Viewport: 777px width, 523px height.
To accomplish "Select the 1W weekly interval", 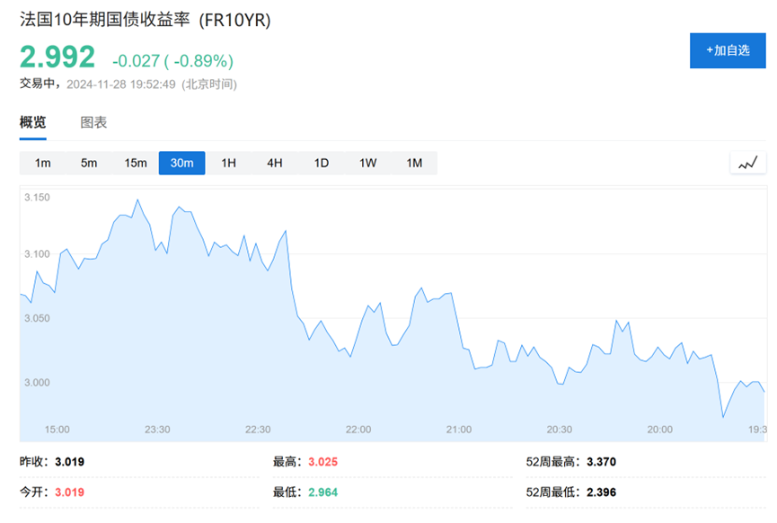I will click(x=367, y=163).
